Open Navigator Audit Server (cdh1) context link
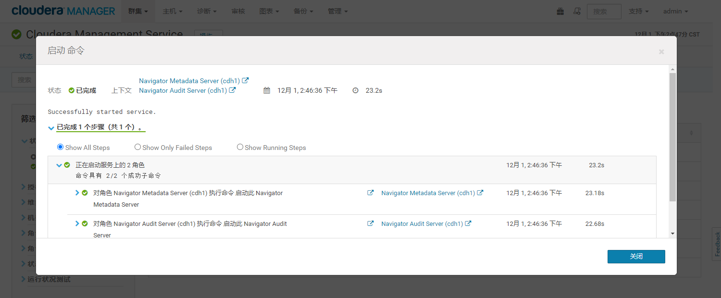 (183, 90)
